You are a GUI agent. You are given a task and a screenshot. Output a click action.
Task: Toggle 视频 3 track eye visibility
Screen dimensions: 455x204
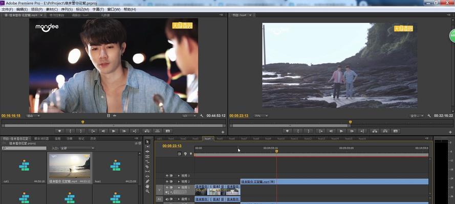[x=167, y=175]
